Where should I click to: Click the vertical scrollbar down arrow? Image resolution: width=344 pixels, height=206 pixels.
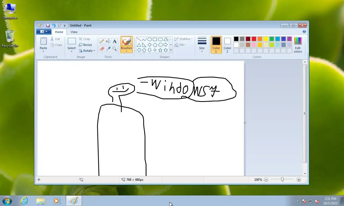coord(305,174)
